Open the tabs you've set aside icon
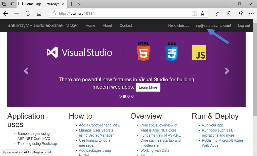The image size is (257, 156). click(x=4, y=4)
